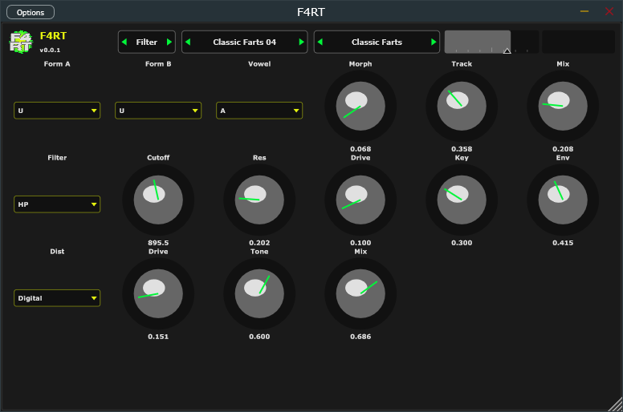Click the filter Drive knob valued 0.100
The width and height of the screenshot is (623, 412).
360,200
